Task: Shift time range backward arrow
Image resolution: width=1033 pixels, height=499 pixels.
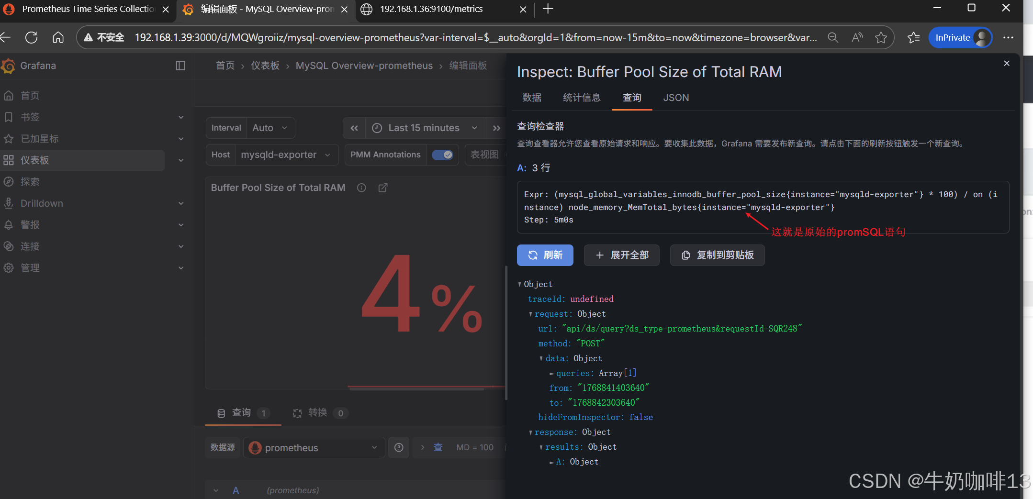Action: pyautogui.click(x=354, y=128)
